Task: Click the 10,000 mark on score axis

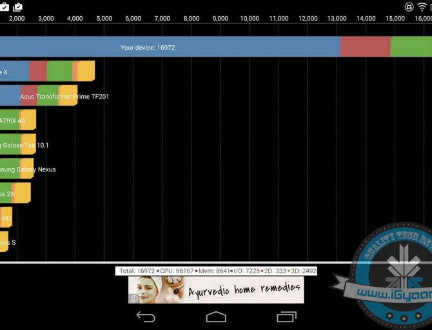Action: [250, 19]
